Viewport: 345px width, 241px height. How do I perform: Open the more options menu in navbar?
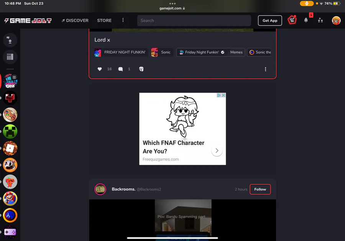pos(123,20)
